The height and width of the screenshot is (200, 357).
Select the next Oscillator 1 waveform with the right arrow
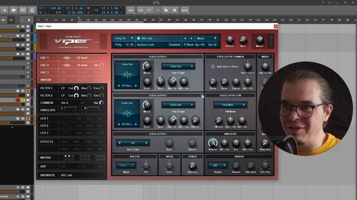point(136,86)
